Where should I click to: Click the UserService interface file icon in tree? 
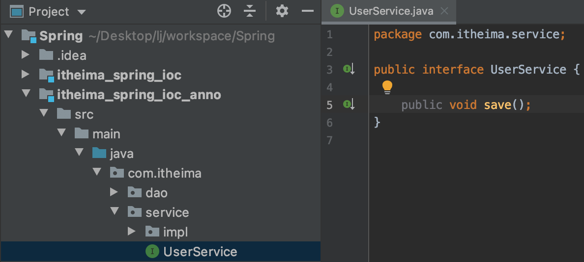152,252
